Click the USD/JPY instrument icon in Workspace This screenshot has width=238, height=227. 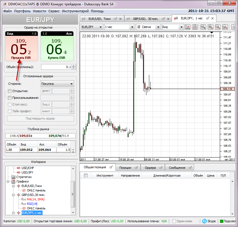tap(18, 172)
